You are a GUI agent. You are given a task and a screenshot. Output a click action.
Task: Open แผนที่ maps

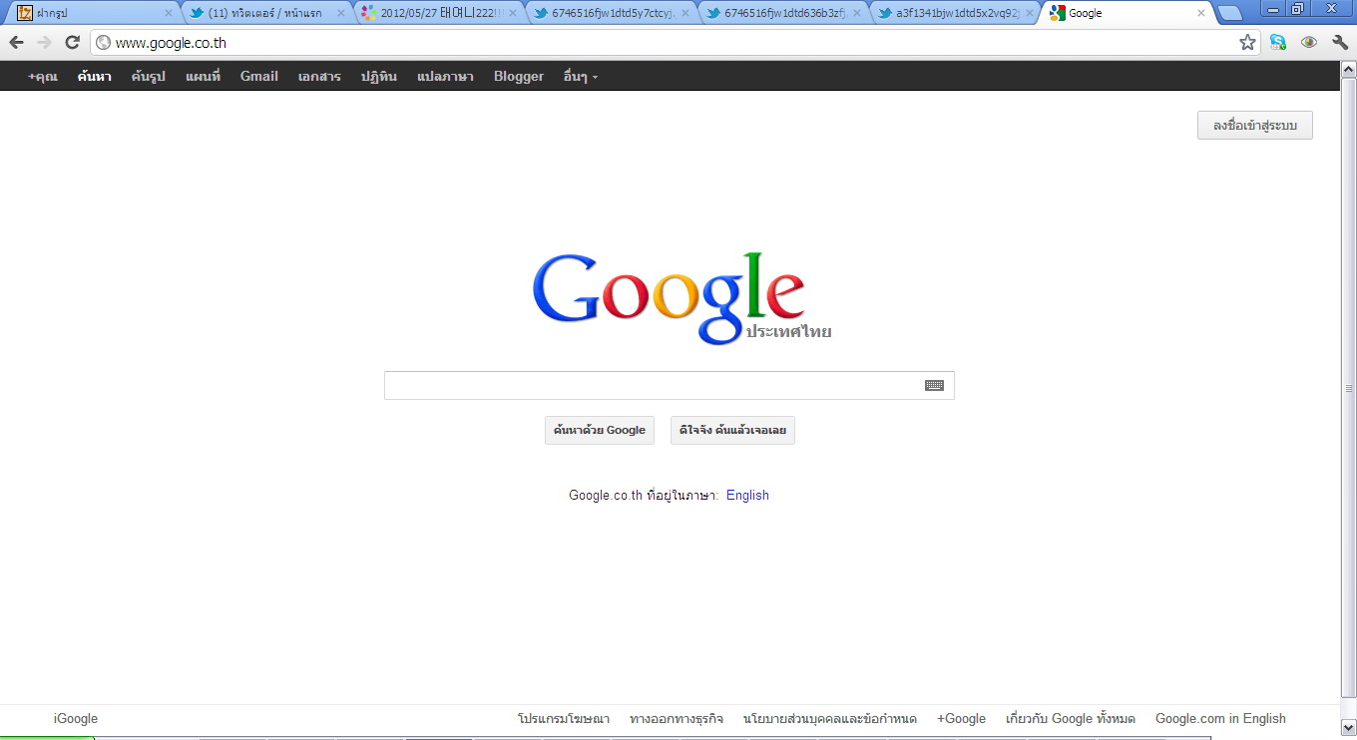click(x=203, y=76)
